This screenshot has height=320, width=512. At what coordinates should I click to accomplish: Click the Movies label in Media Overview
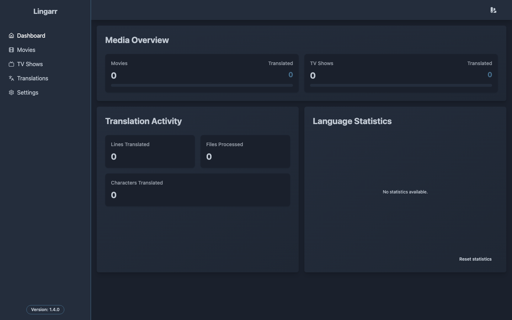(x=119, y=63)
